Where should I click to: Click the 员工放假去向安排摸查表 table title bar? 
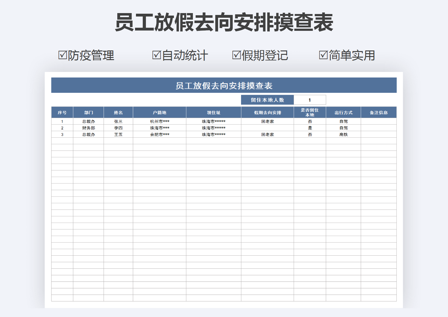[224, 85]
